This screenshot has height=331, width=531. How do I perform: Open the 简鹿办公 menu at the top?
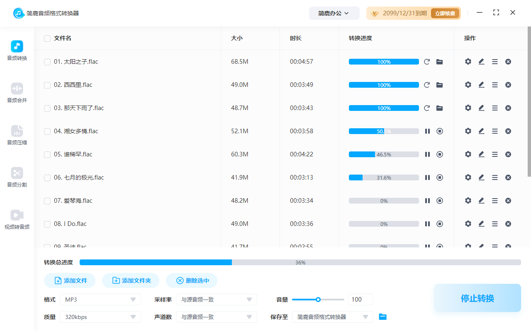coord(334,13)
